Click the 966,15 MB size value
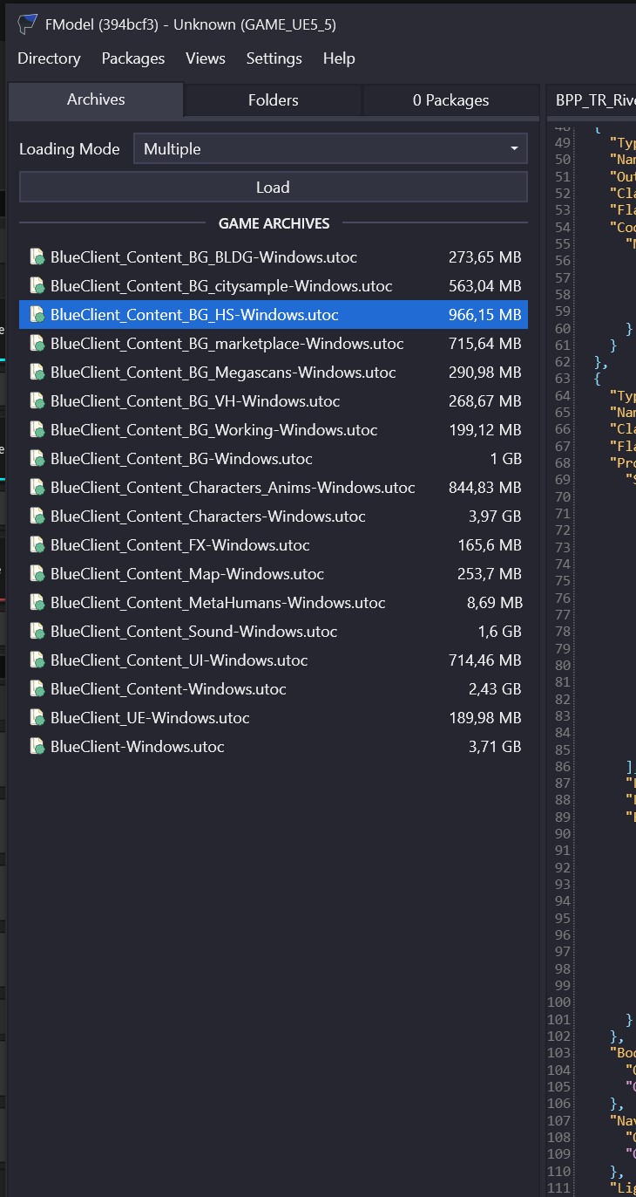Image resolution: width=636 pixels, height=1197 pixels. click(x=484, y=315)
